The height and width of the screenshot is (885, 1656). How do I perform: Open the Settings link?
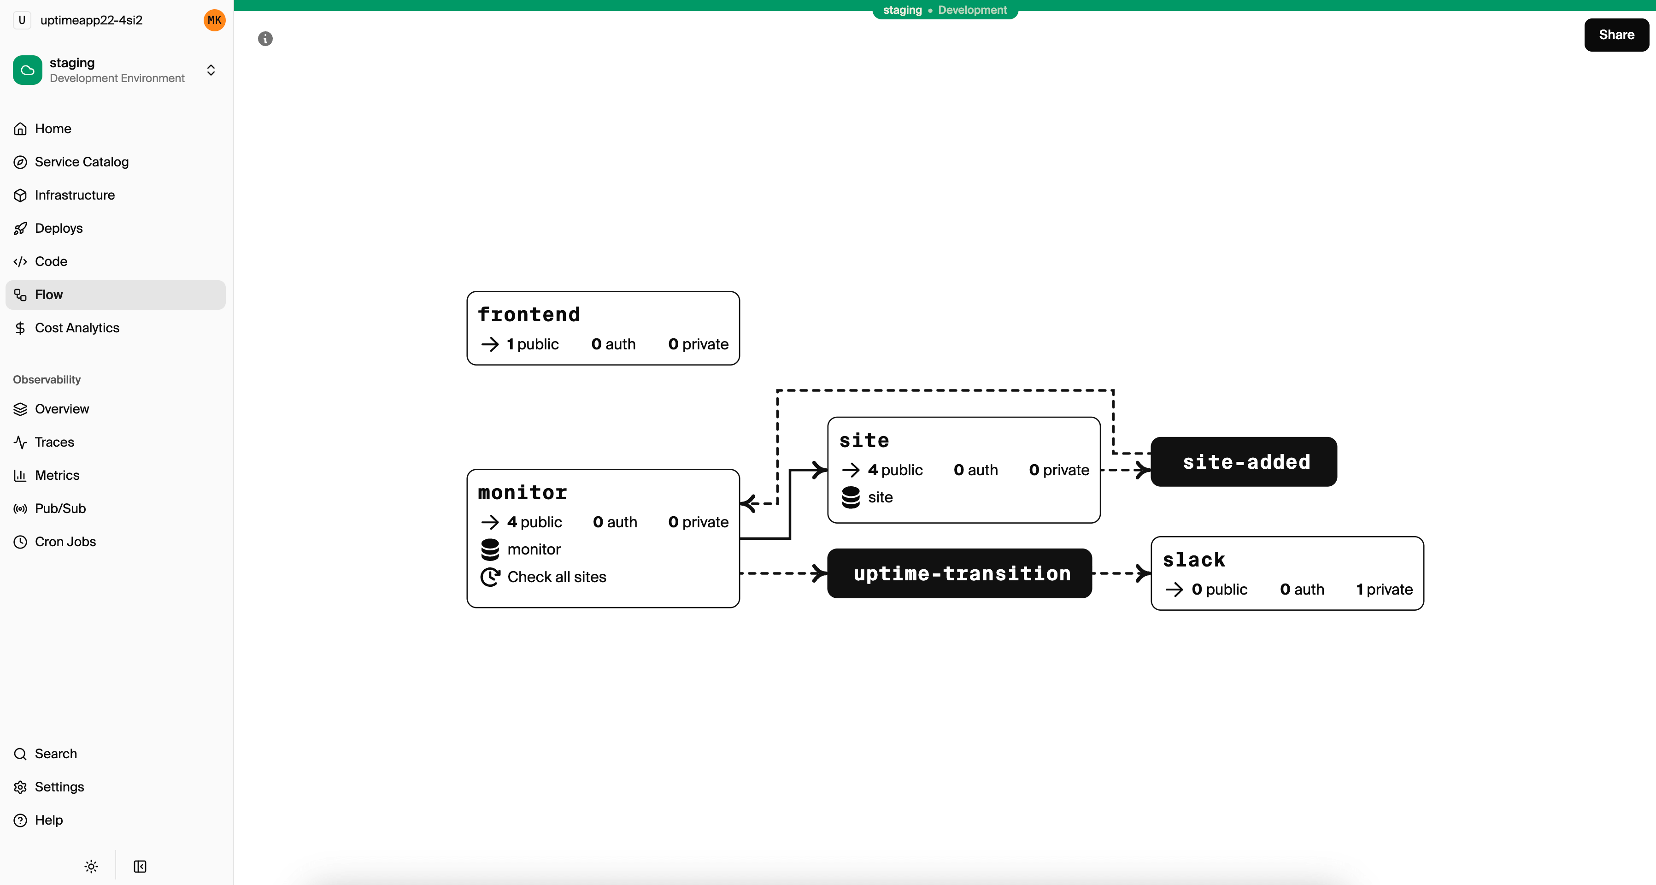click(59, 787)
